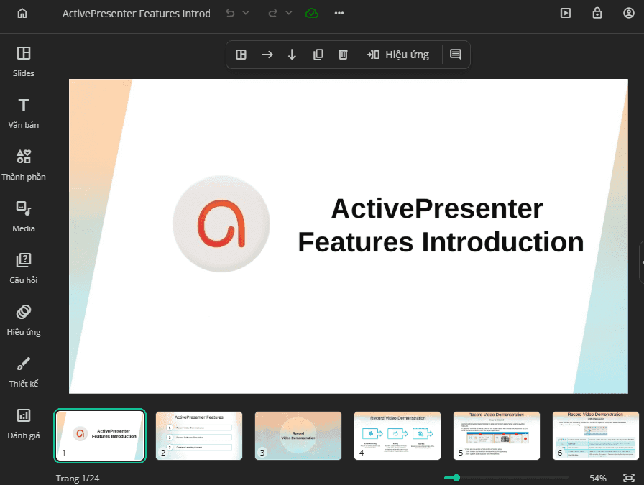Go to the home screen icon
This screenshot has width=644, height=485.
22,13
